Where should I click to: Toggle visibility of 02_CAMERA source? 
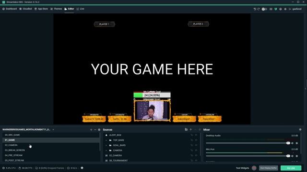pos(196,155)
